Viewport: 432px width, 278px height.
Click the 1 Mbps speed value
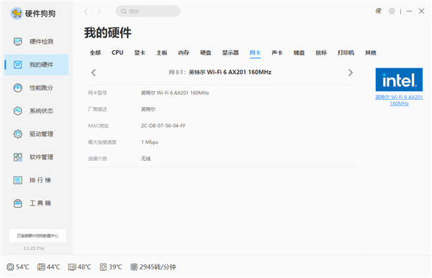150,142
